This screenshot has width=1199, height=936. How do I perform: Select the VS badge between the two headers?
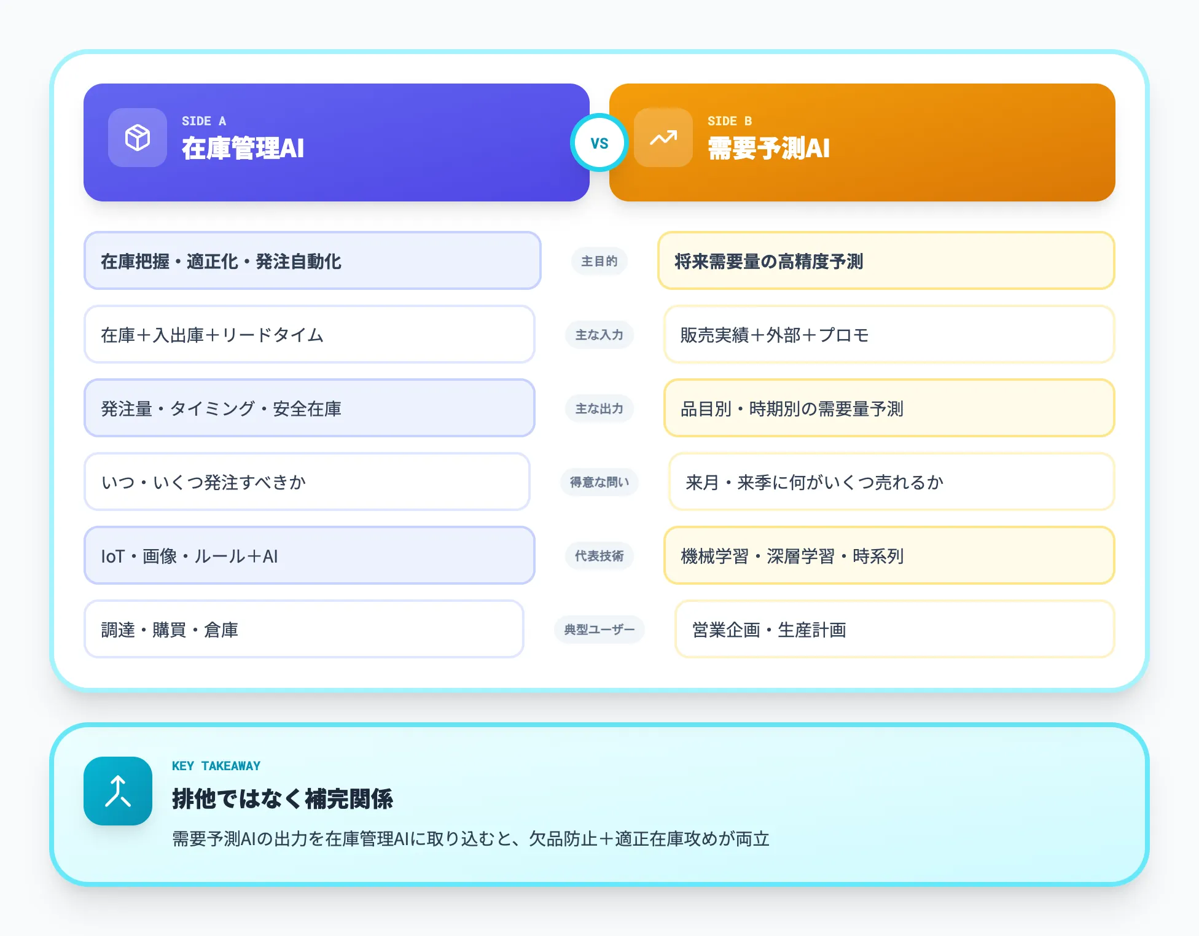coord(600,142)
